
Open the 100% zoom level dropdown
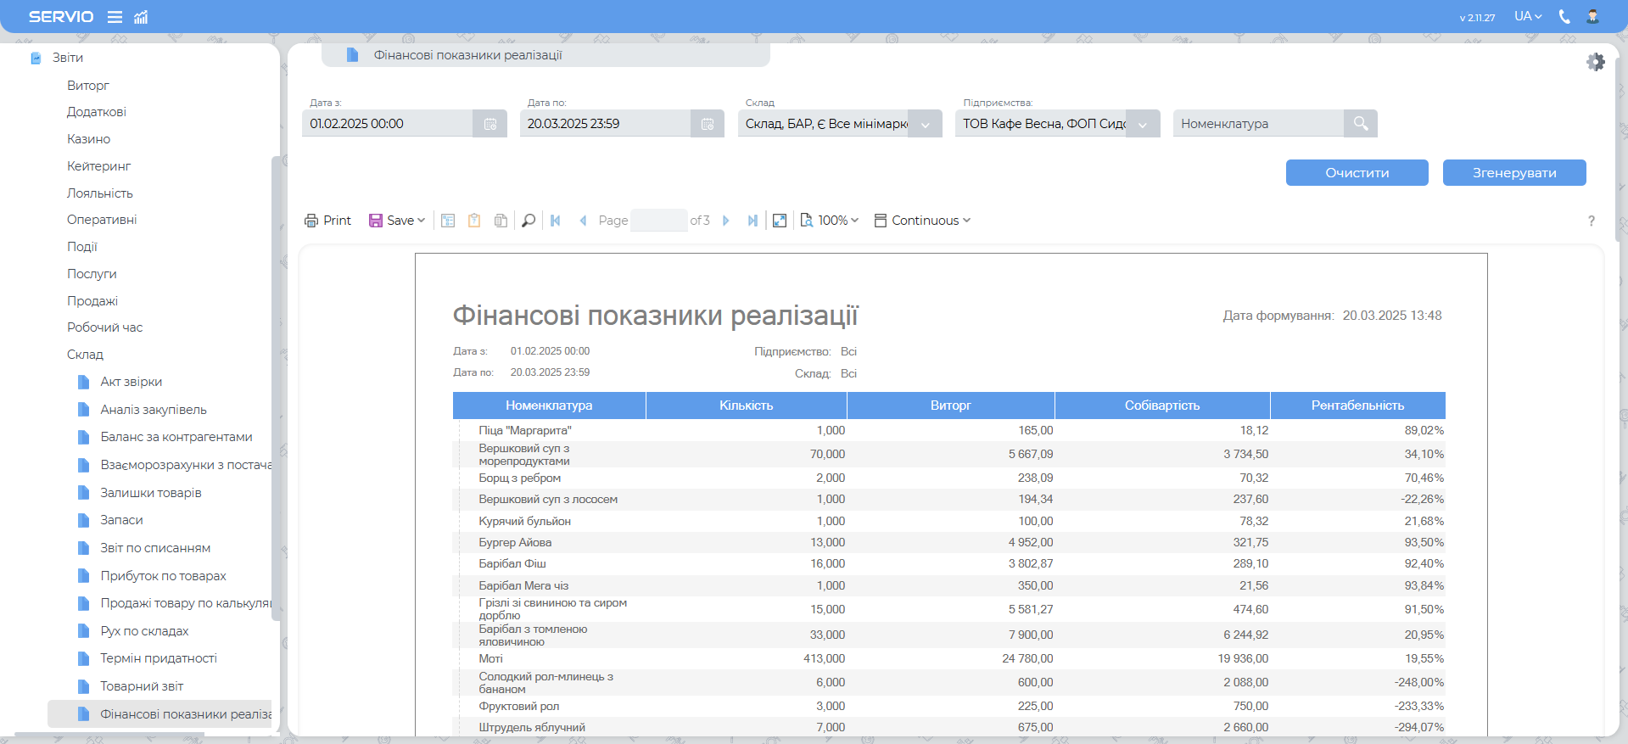(x=830, y=221)
